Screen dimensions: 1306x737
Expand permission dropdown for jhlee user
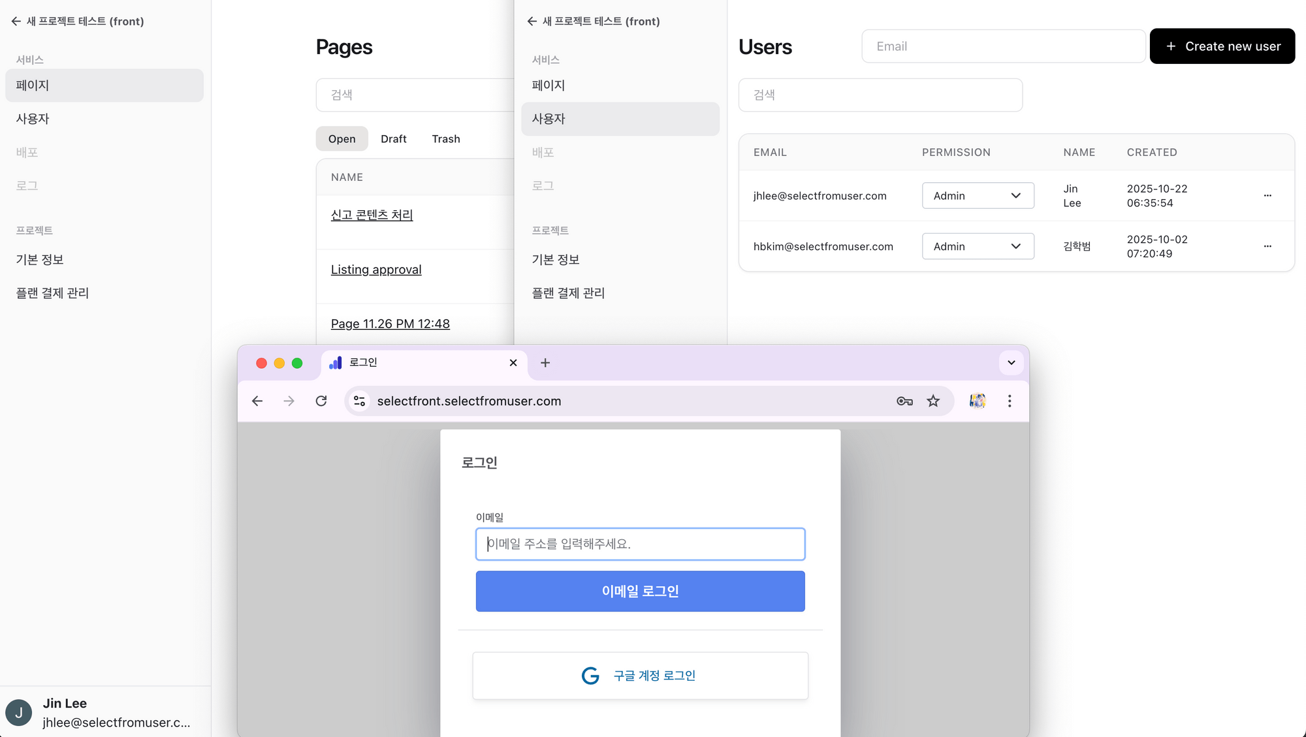(x=978, y=196)
